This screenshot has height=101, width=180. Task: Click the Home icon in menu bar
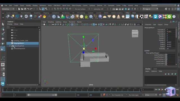pyautogui.click(x=2, y=6)
